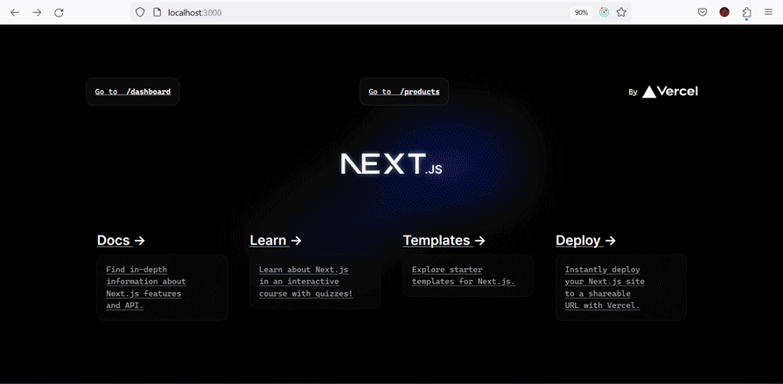Follow the Go to /products link
This screenshot has width=783, height=384.
coord(404,92)
